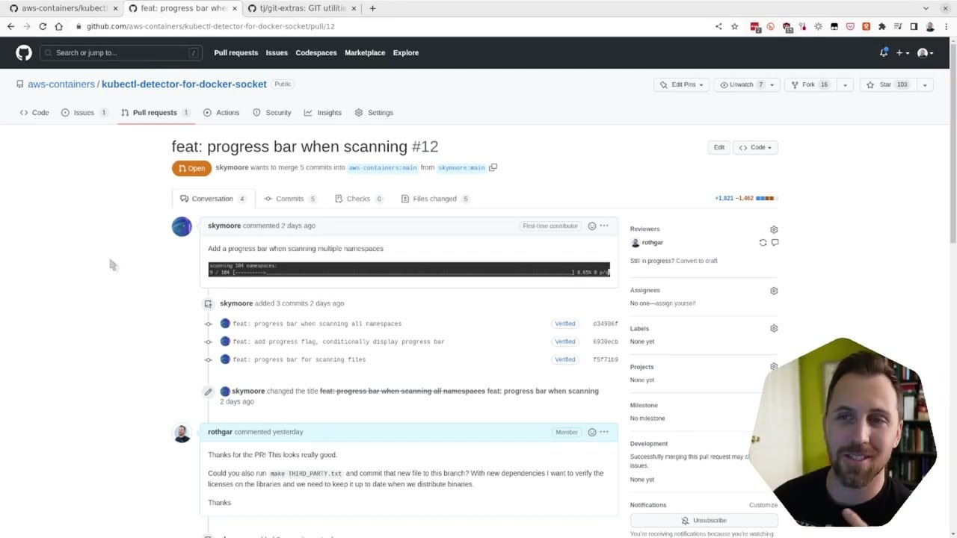Viewport: 957px width, 538px height.
Task: Switch to the Commits tab
Action: [x=290, y=199]
